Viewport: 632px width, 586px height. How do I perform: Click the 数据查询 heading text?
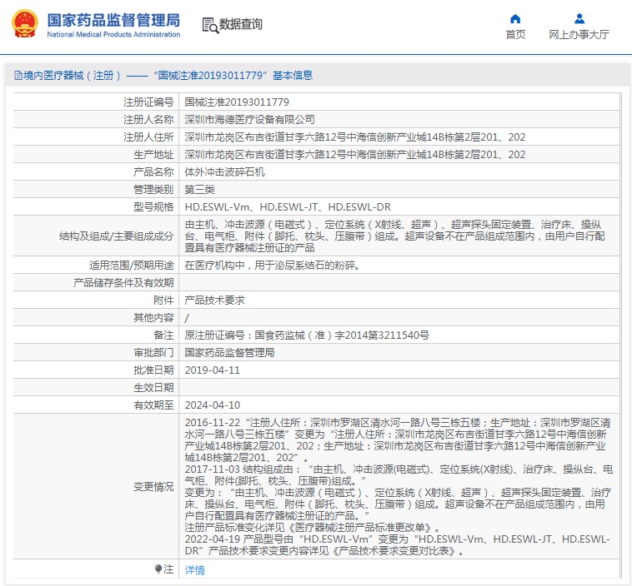pyautogui.click(x=241, y=24)
